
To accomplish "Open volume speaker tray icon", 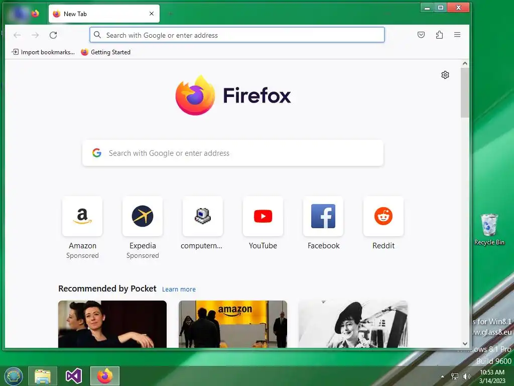I will [466, 376].
